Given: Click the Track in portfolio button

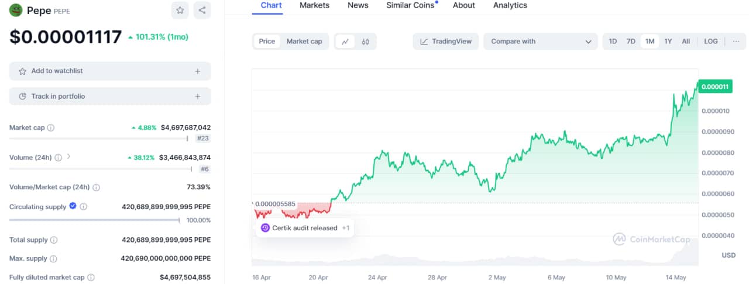Looking at the screenshot, I should tap(110, 96).
